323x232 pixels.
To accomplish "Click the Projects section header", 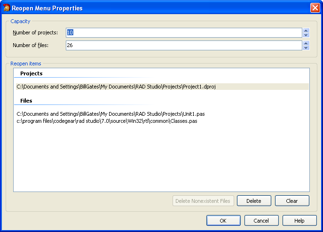I will pos(32,73).
